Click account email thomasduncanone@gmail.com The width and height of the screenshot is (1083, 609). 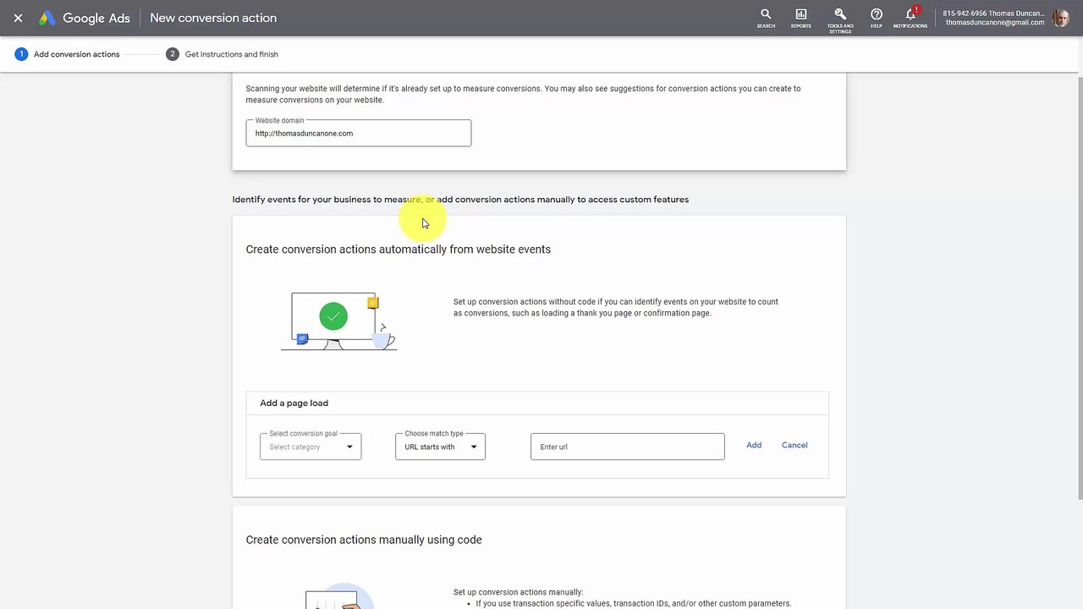tap(995, 23)
